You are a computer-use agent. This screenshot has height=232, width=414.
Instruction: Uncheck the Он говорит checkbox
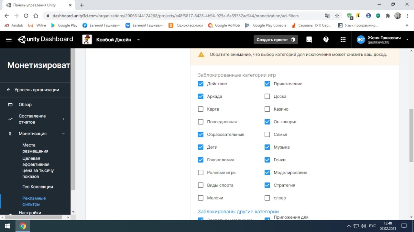pyautogui.click(x=267, y=122)
